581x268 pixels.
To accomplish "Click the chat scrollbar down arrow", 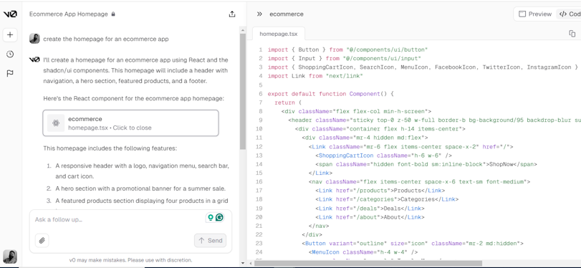I will (x=243, y=263).
